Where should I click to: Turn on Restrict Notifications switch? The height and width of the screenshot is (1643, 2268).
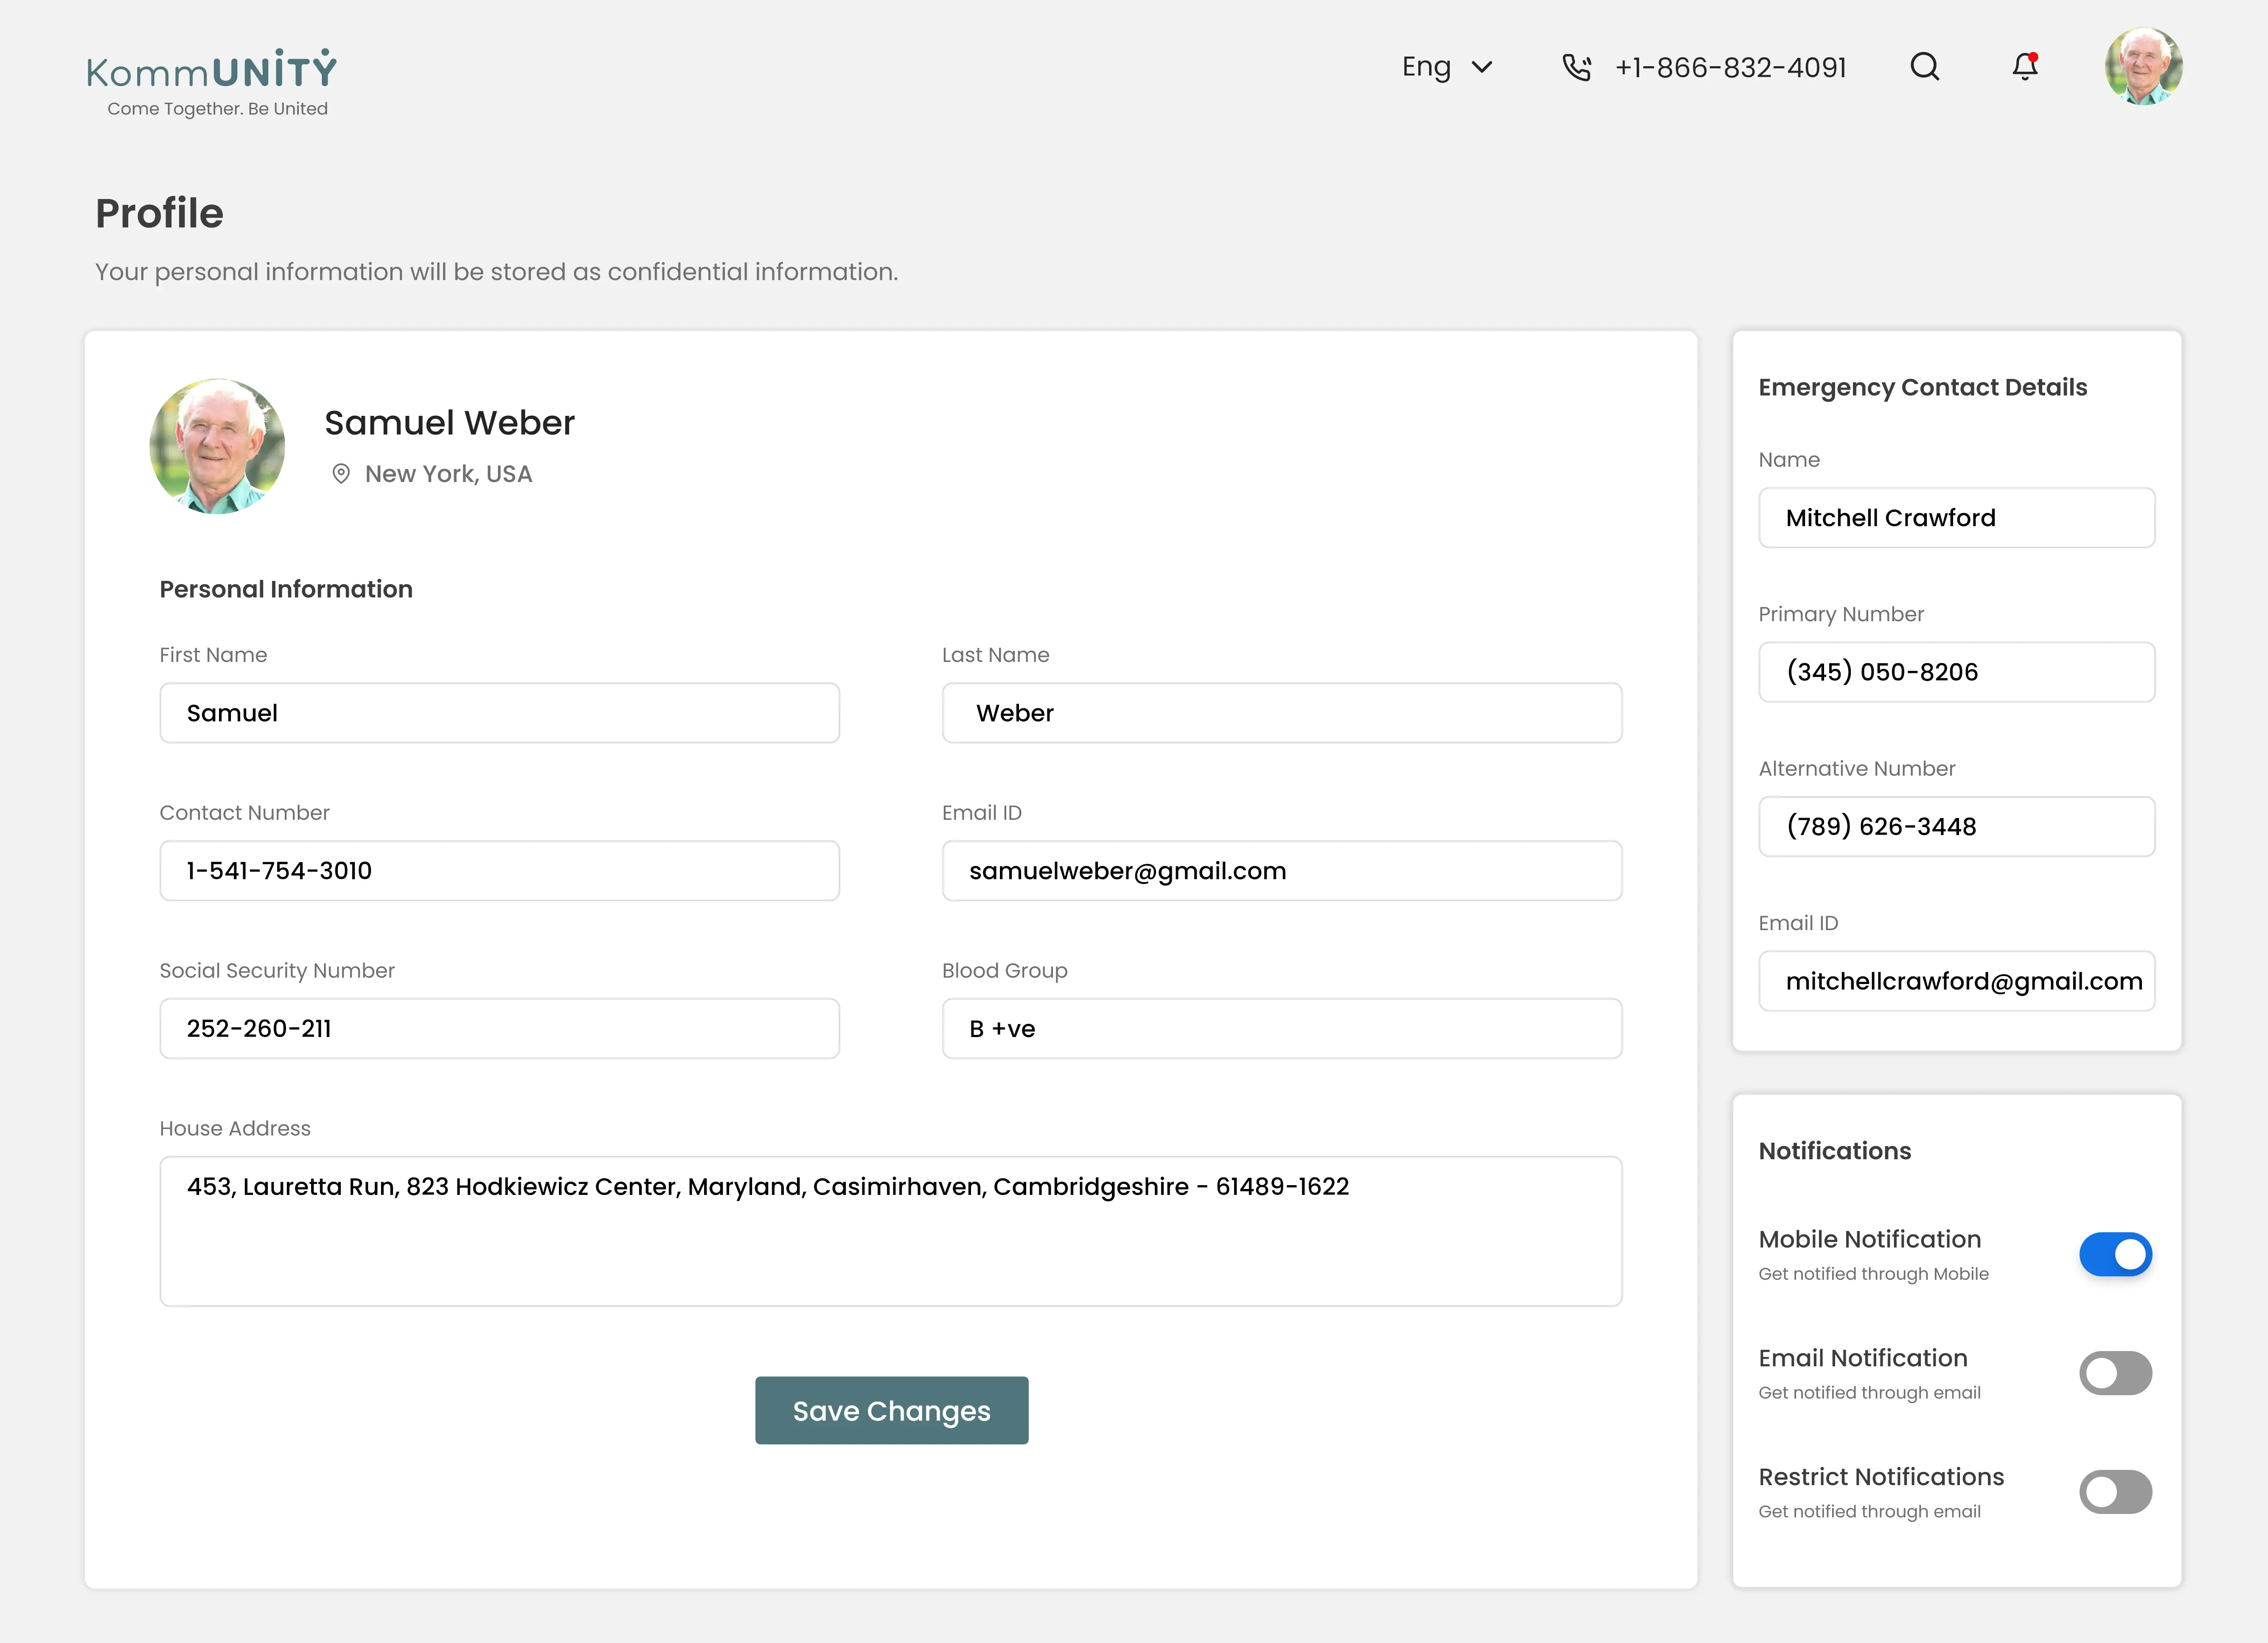[x=2115, y=1492]
